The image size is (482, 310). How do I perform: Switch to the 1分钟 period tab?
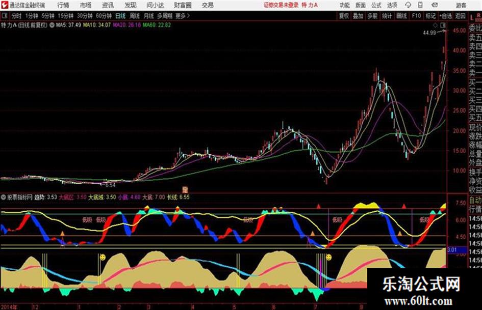point(32,16)
